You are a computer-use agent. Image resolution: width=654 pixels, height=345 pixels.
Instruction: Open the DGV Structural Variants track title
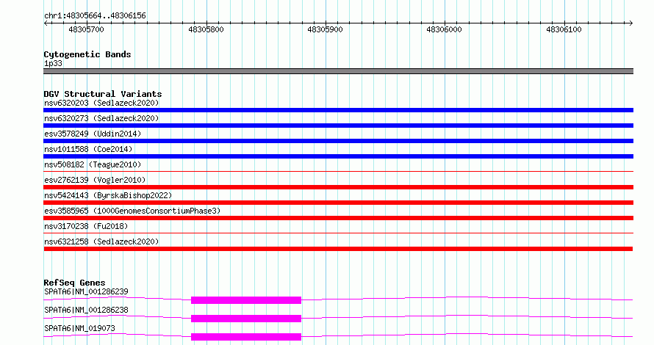click(x=103, y=94)
